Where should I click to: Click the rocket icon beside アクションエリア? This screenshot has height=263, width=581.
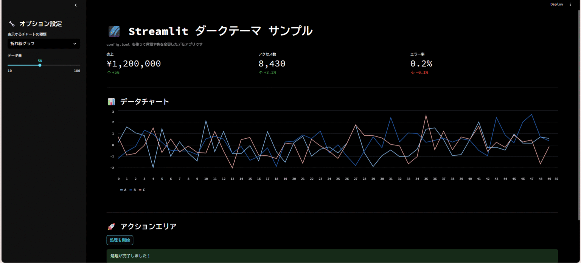coord(111,227)
